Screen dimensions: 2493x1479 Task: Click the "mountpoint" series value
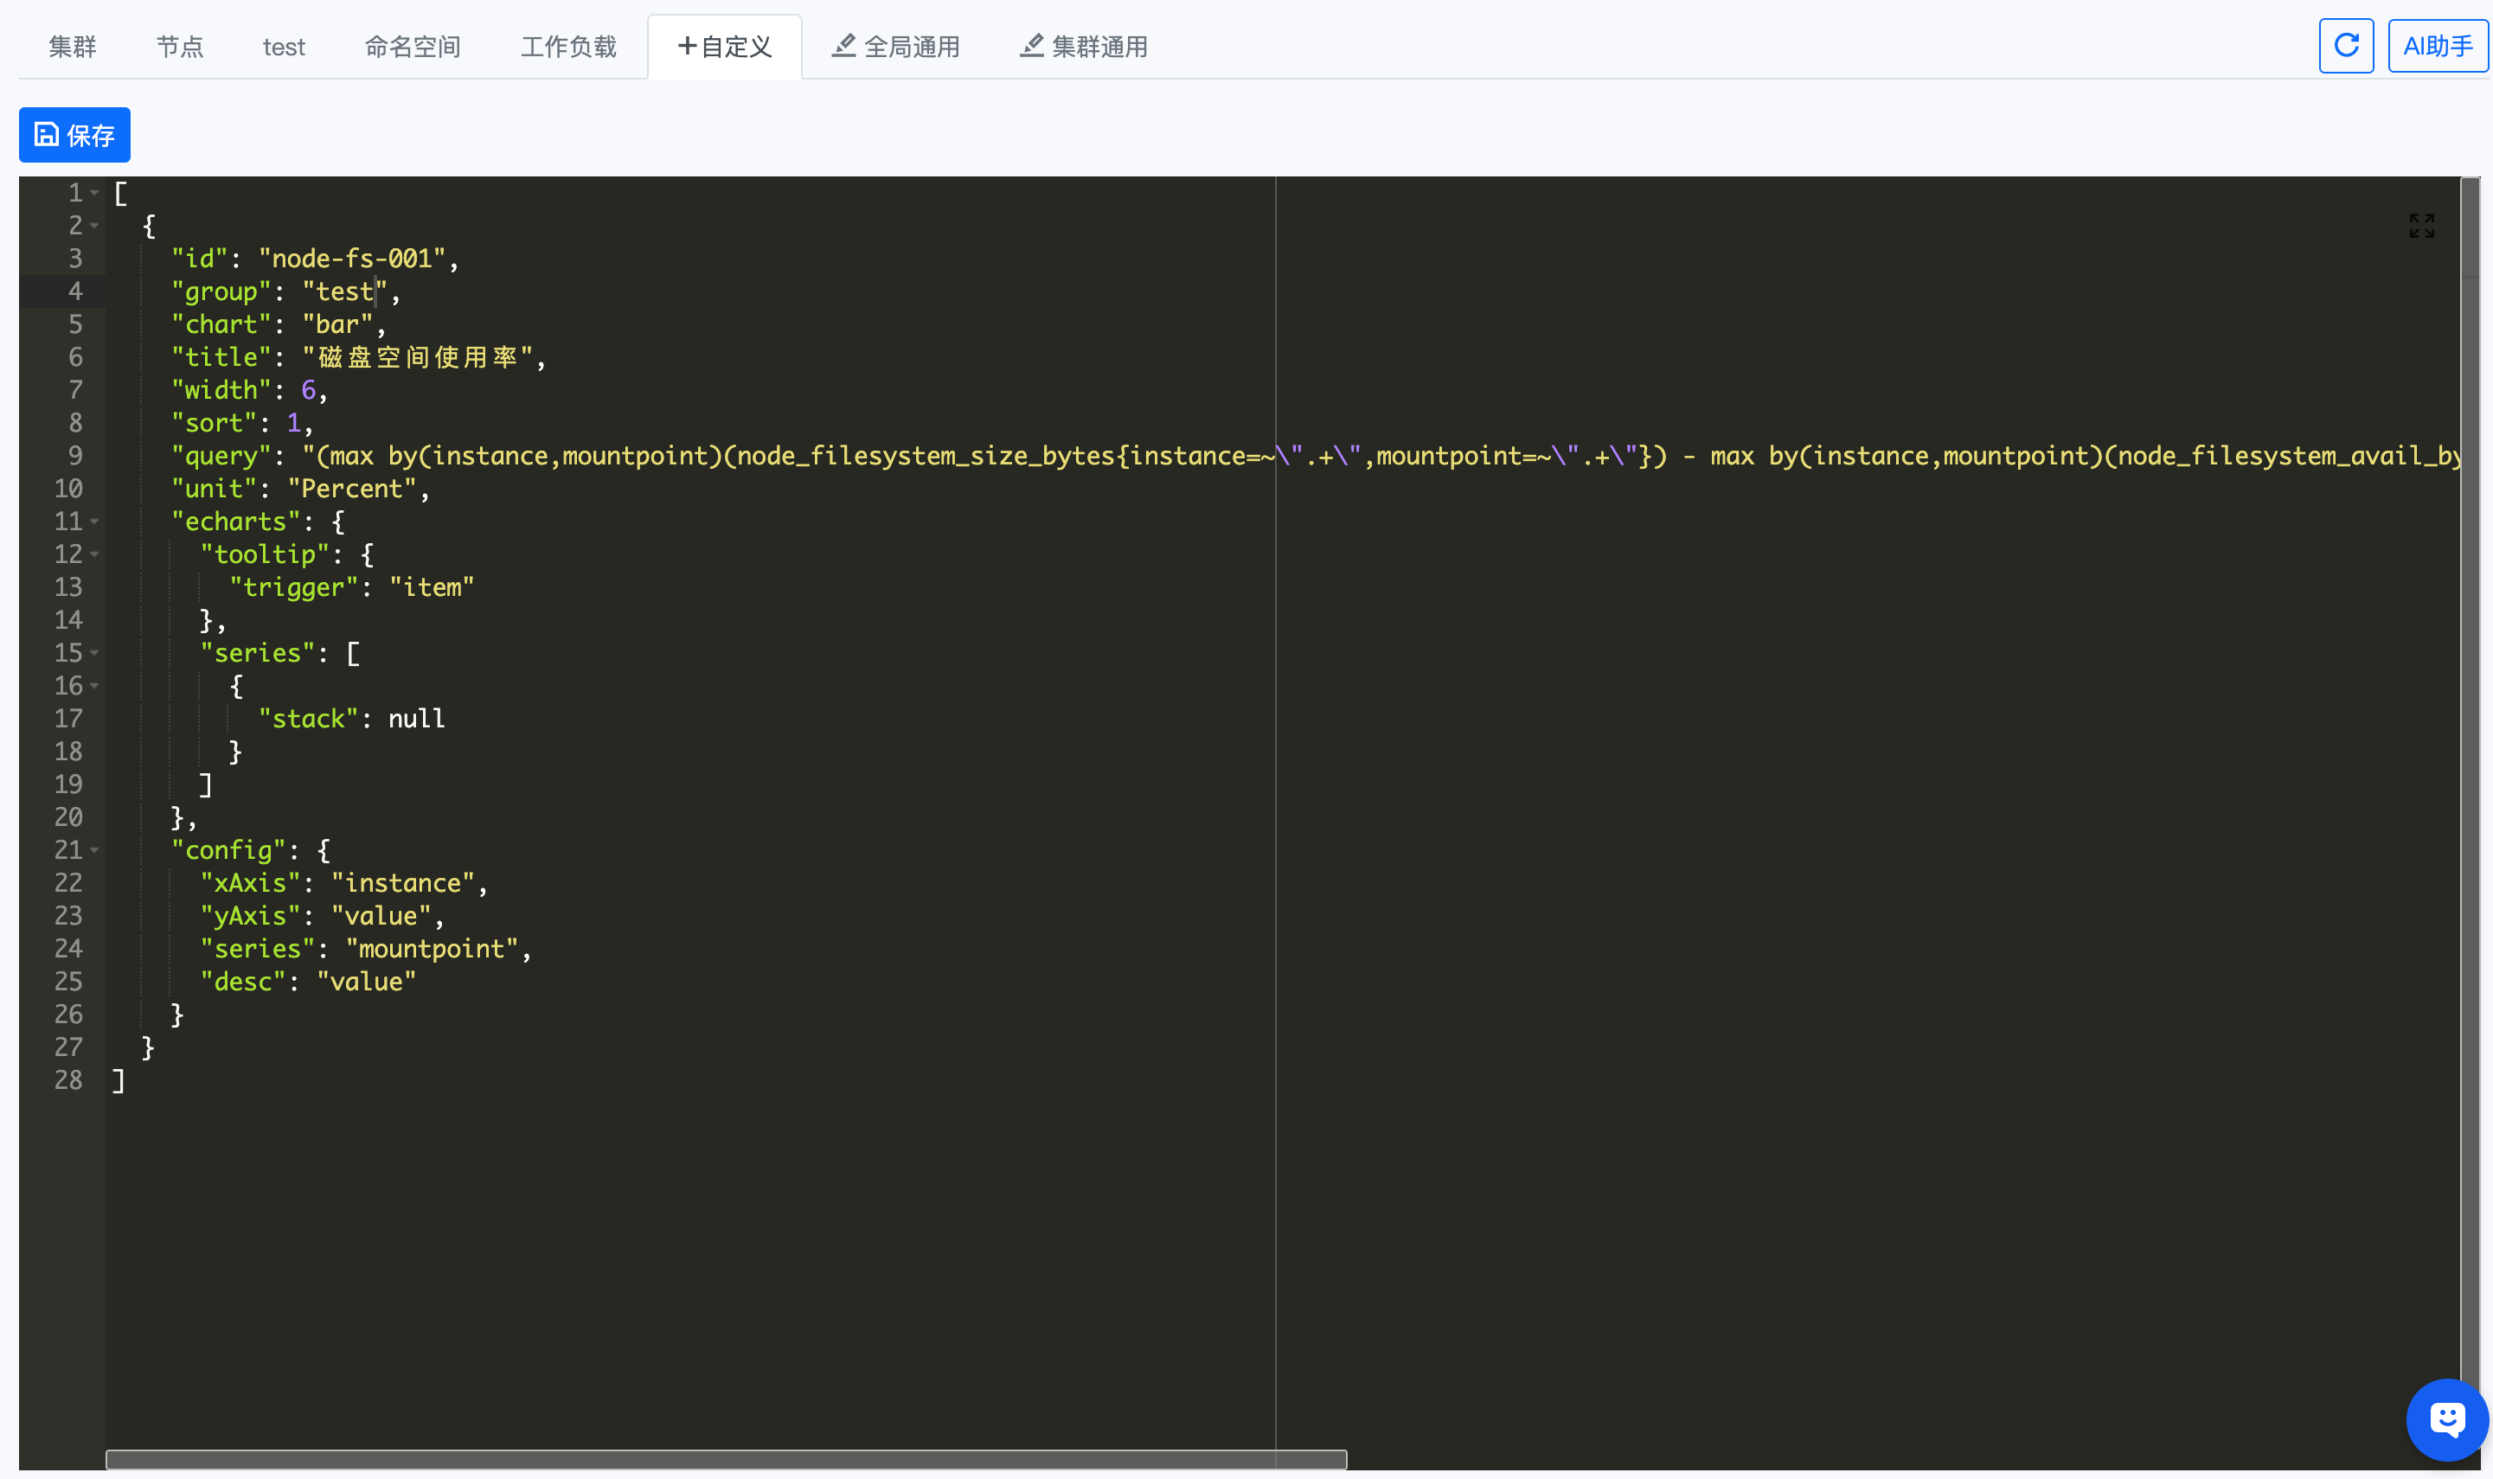432,950
